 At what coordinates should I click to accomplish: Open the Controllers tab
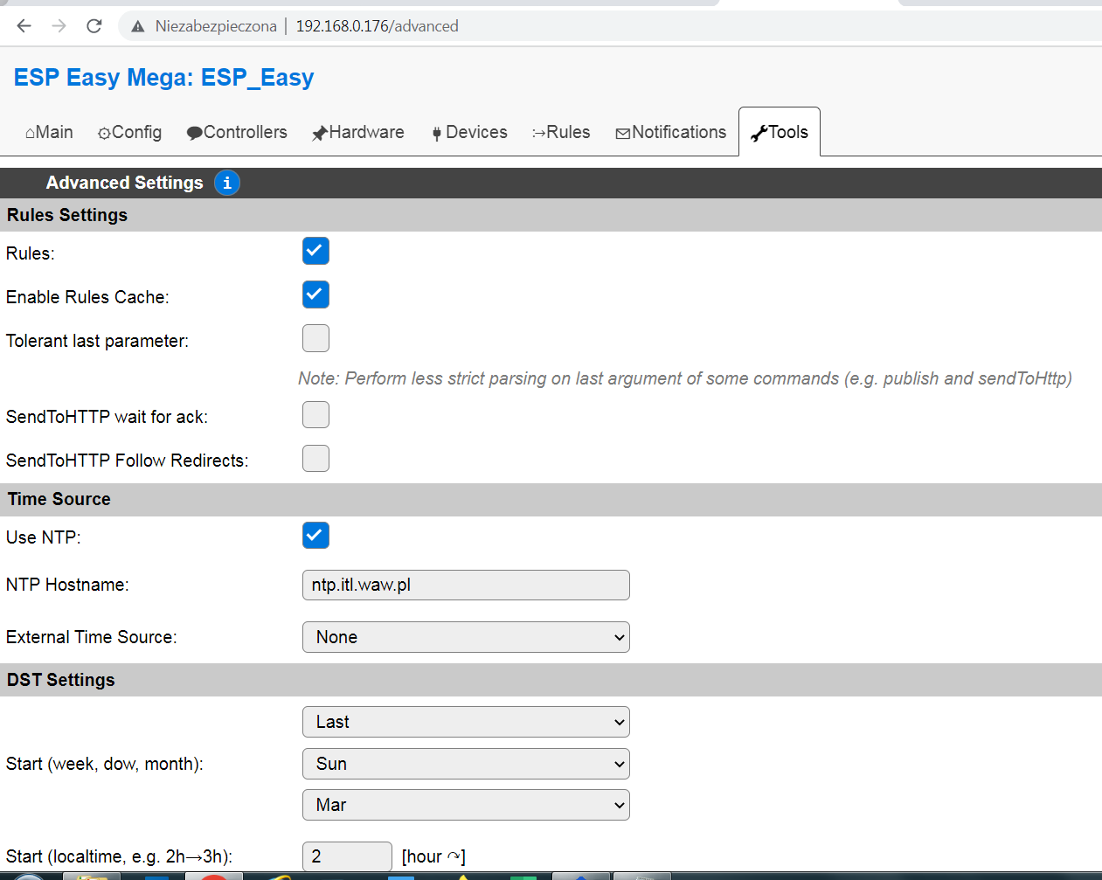(x=237, y=132)
